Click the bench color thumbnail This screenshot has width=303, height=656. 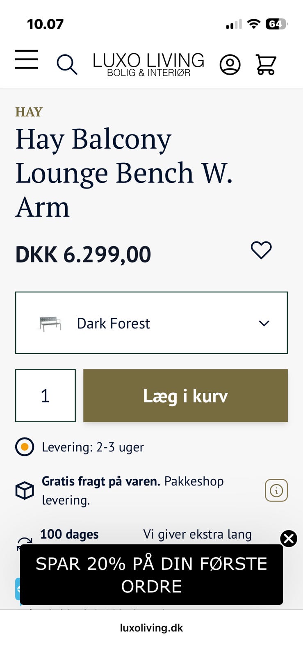[50, 323]
